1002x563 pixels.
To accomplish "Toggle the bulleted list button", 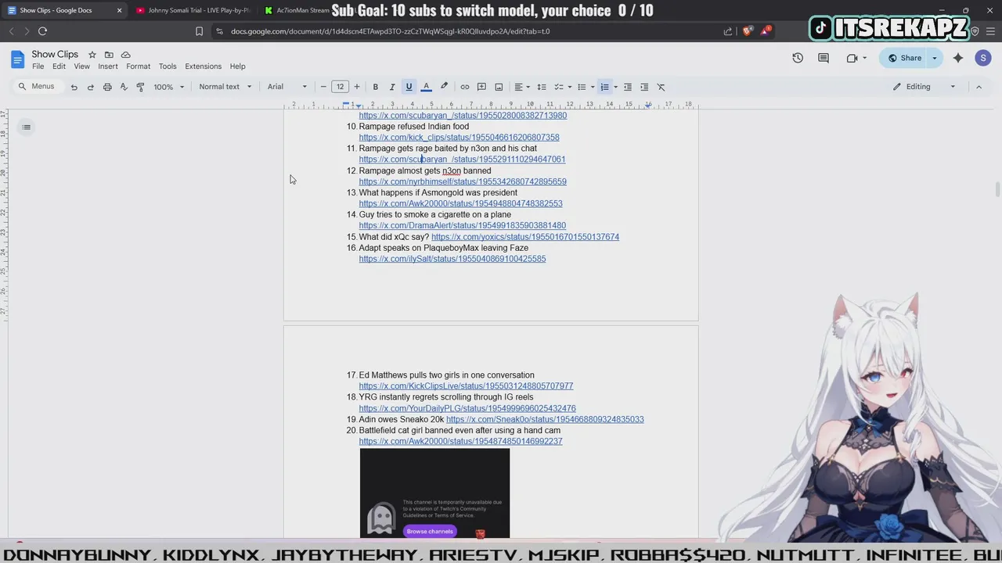I will [x=582, y=87].
